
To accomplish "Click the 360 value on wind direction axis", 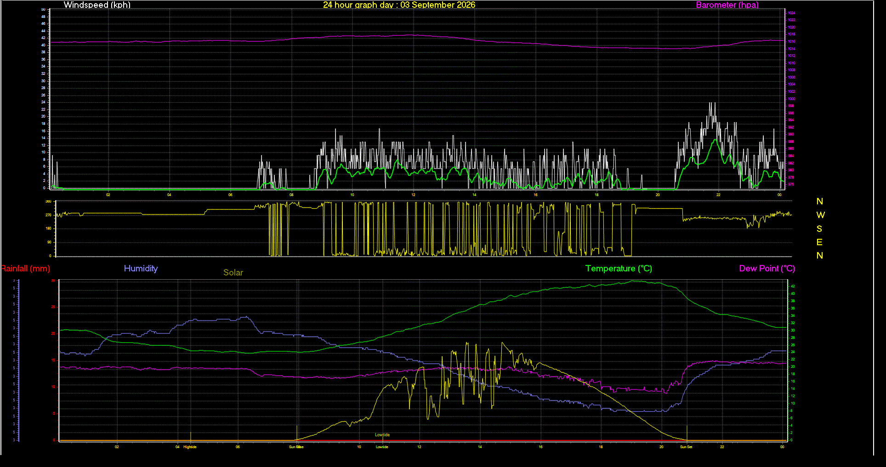I will 48,202.
